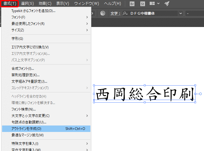This screenshot has height=151, width=204.
Task: Expand the font family dropdown arrow
Action: [181, 13]
